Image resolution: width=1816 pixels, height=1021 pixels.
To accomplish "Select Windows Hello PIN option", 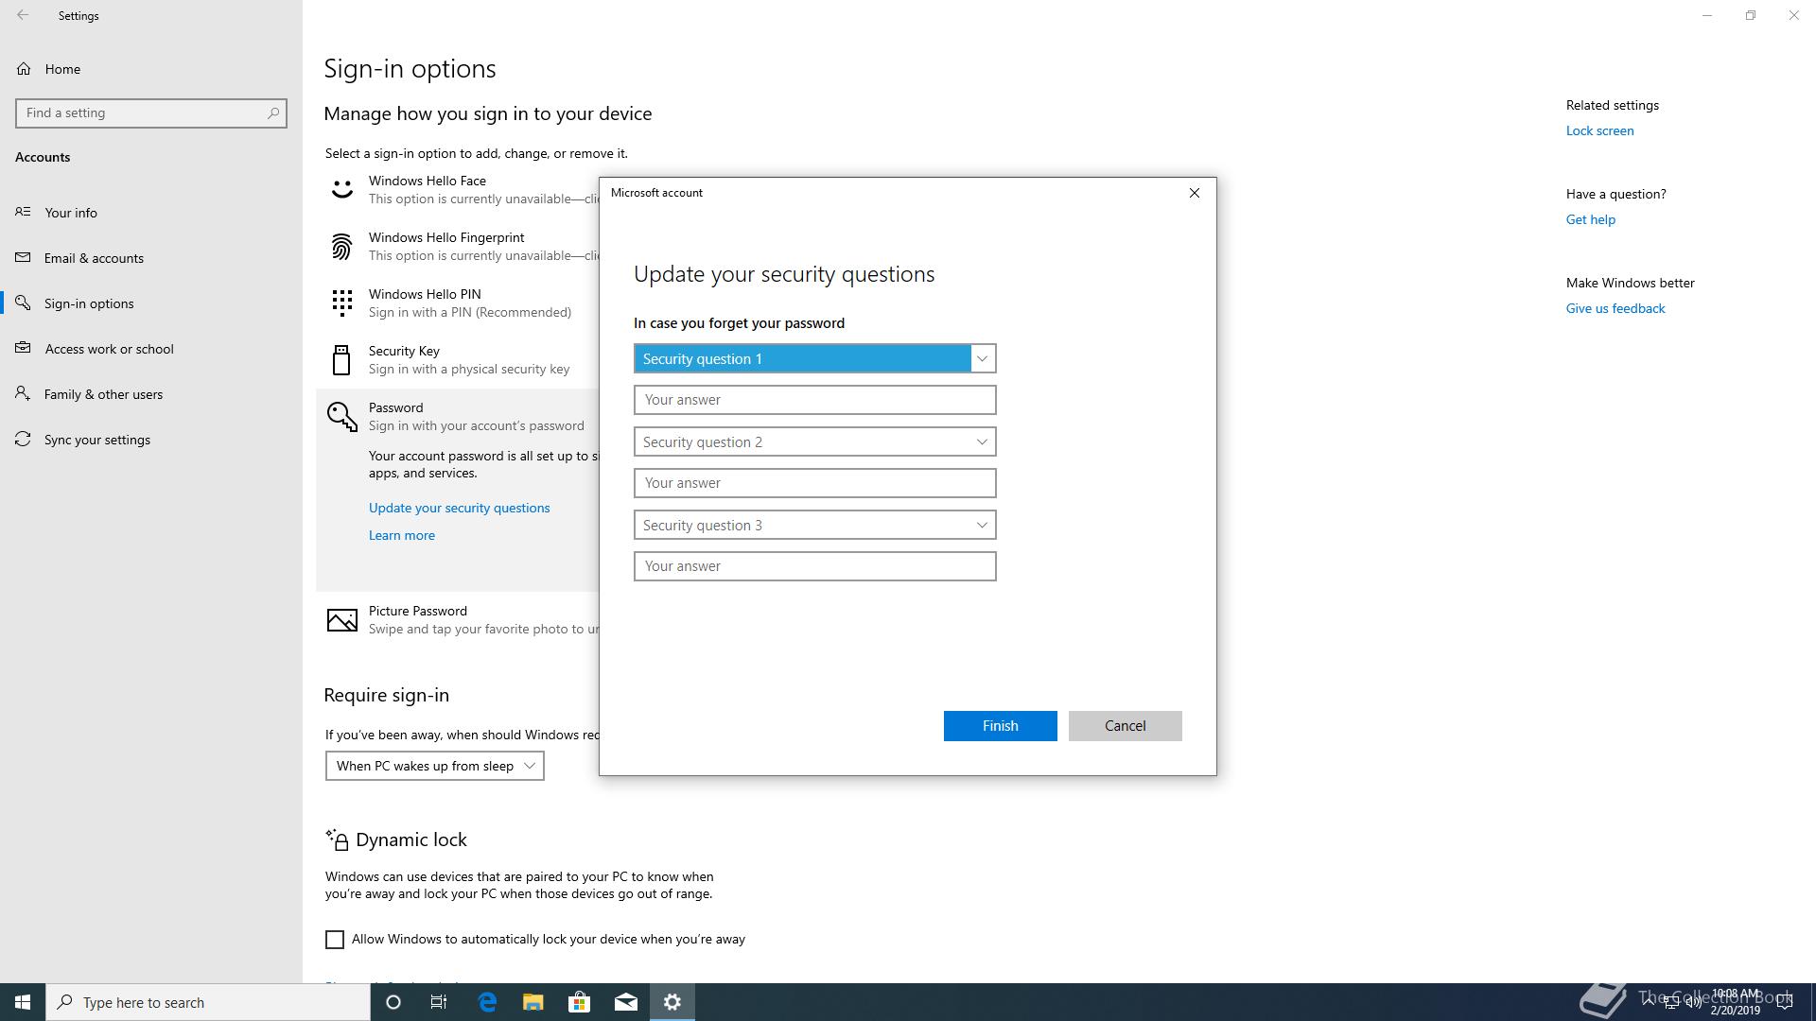I will 457,303.
